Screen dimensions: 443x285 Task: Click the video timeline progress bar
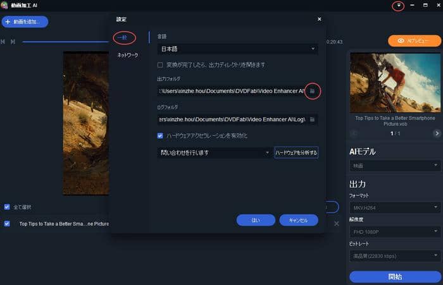tap(66, 42)
